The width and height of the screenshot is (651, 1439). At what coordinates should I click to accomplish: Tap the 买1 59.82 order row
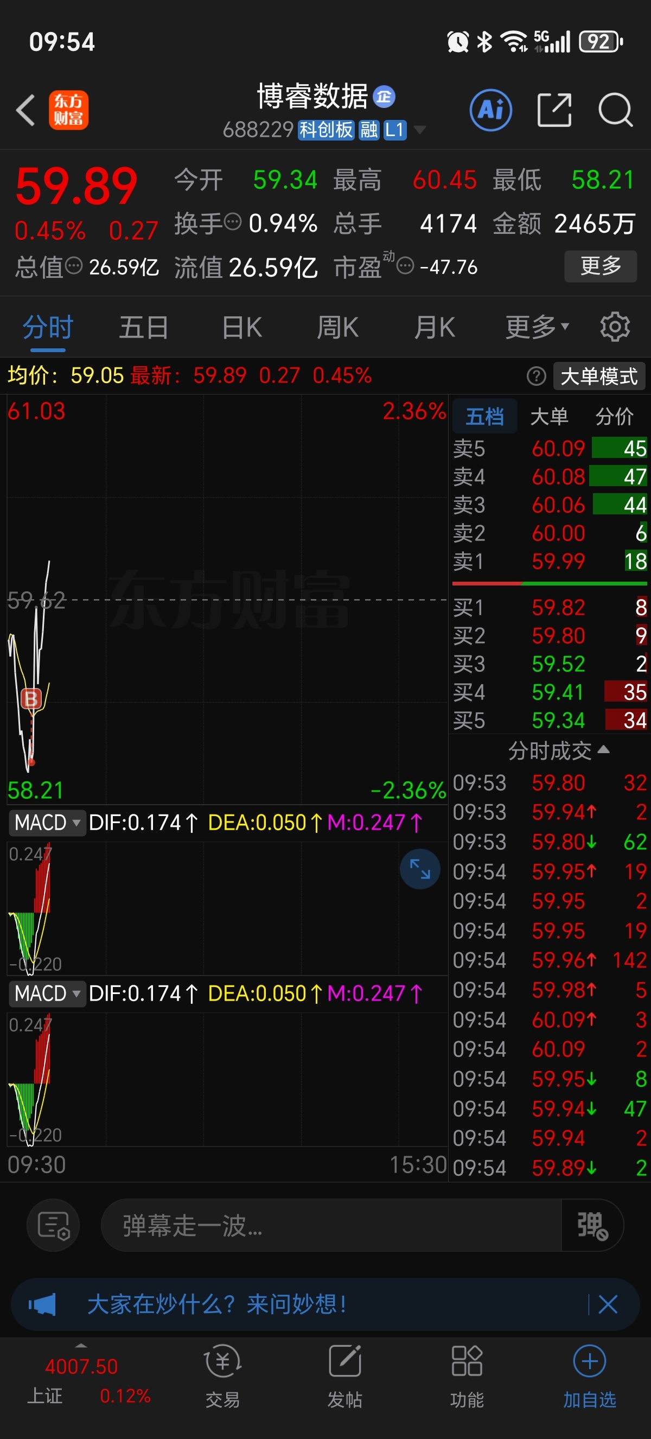pos(550,607)
